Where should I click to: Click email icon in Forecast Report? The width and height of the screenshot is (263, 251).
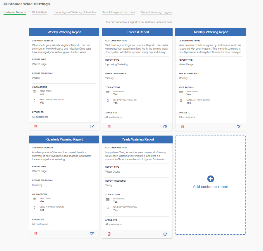(108, 92)
